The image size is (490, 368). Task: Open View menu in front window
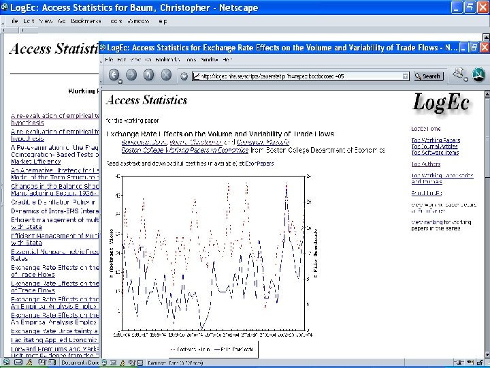[x=135, y=59]
